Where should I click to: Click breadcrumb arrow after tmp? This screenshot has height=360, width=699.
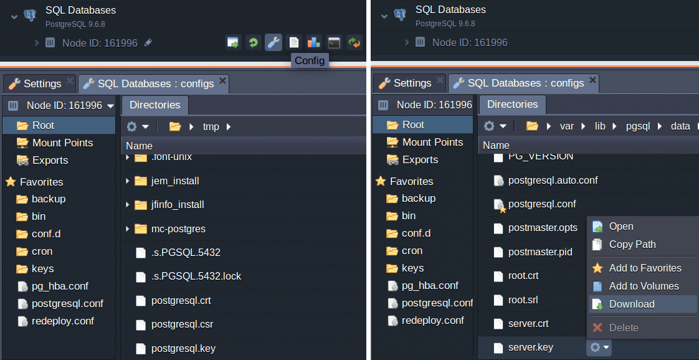click(229, 127)
